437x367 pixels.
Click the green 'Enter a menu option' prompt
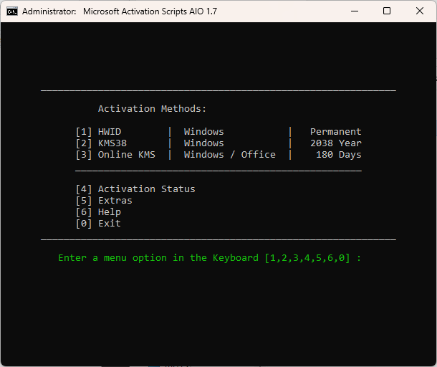(x=210, y=258)
